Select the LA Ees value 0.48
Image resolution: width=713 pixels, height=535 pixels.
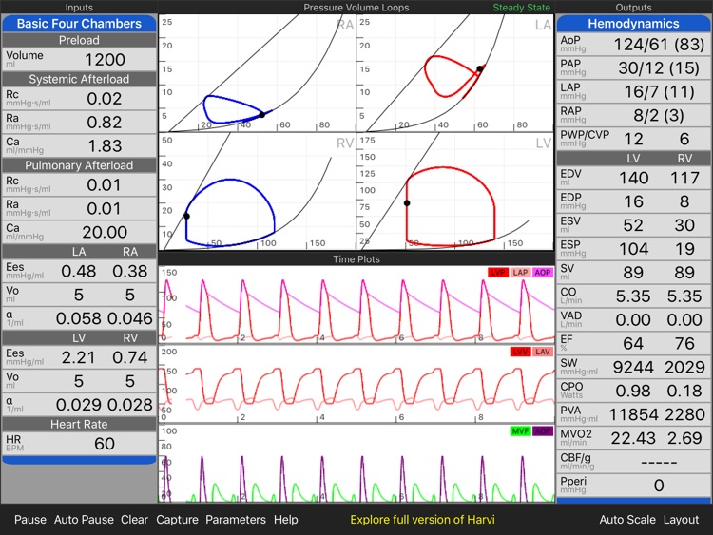tap(79, 272)
